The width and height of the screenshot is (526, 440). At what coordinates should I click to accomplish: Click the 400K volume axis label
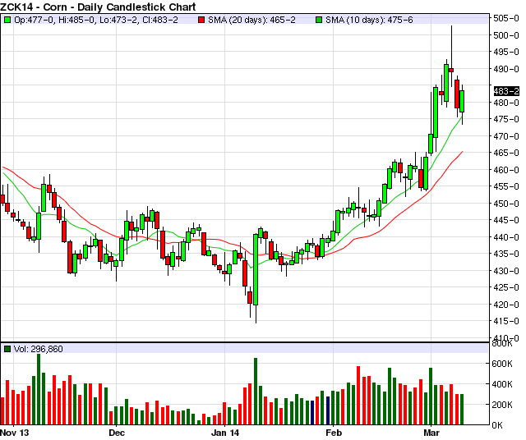click(x=502, y=384)
